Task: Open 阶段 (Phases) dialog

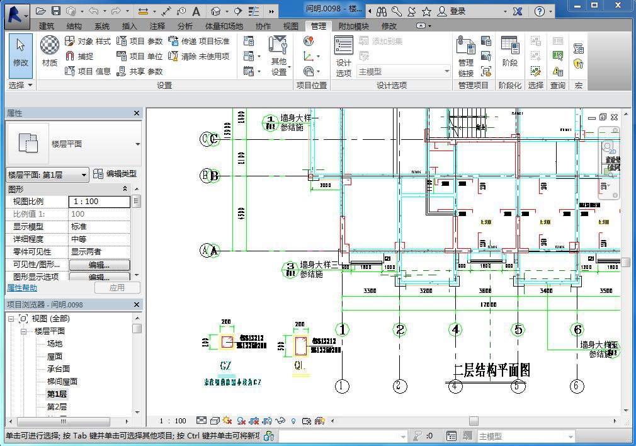Action: pyautogui.click(x=510, y=51)
